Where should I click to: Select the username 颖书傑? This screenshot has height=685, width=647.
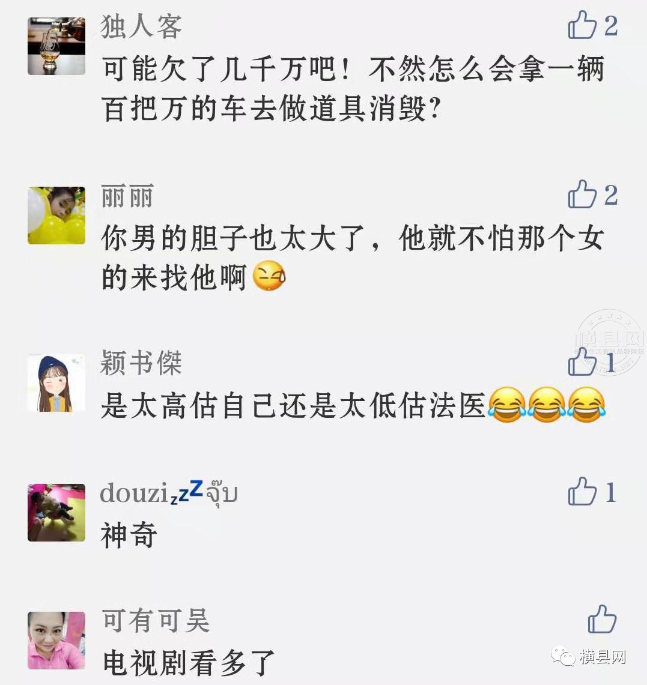point(141,363)
